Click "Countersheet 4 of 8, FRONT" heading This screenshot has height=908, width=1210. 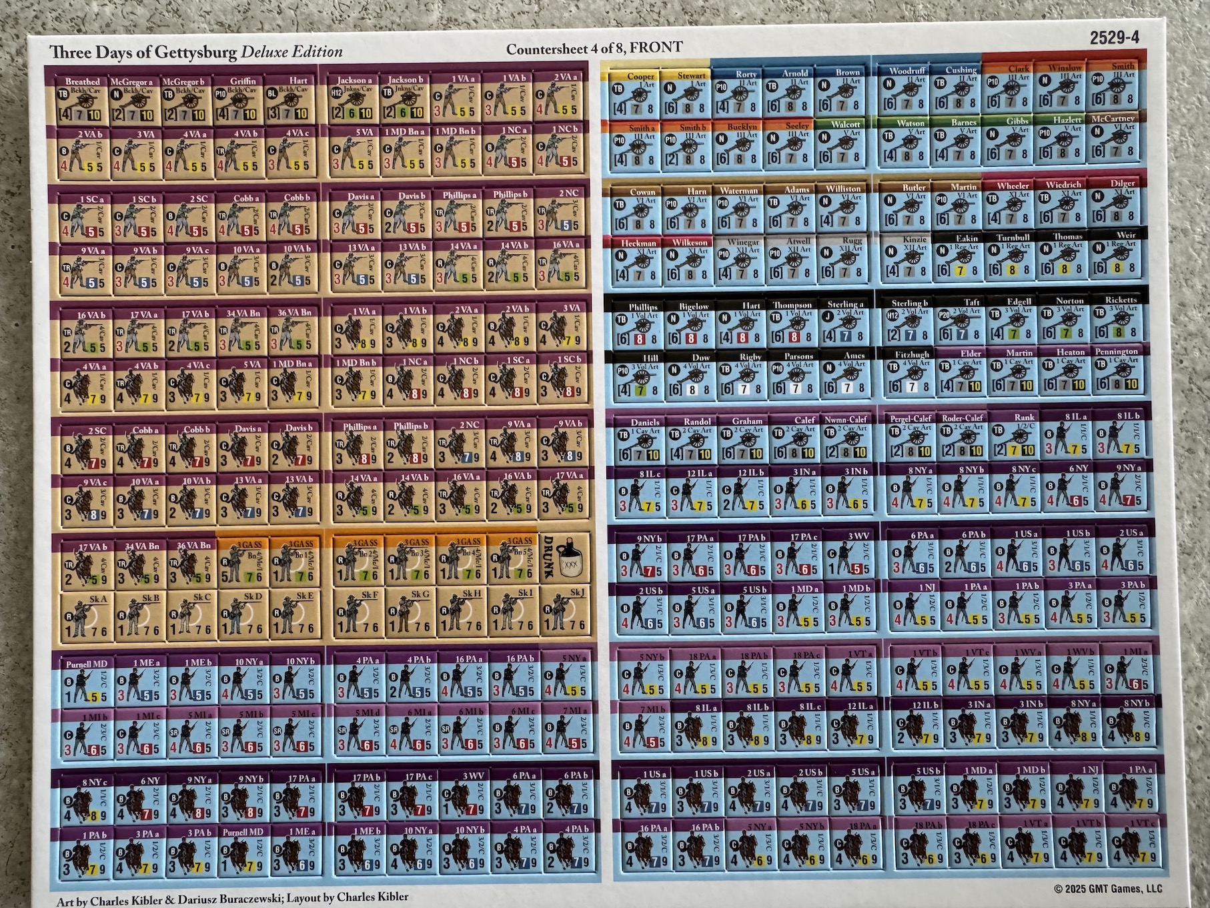pos(594,48)
